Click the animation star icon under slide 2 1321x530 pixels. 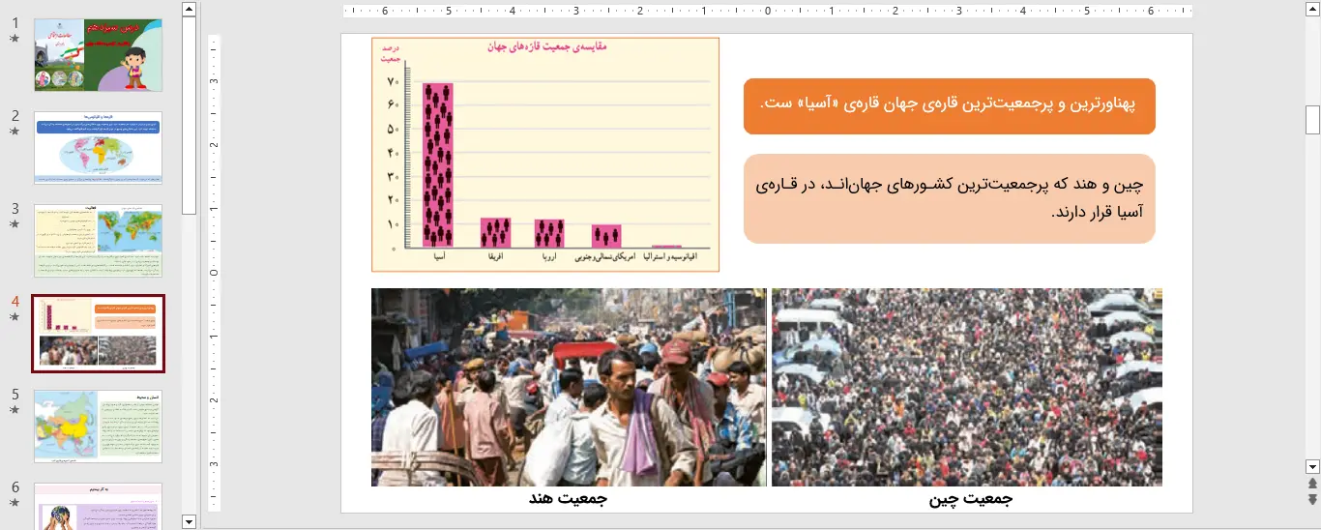[x=15, y=132]
